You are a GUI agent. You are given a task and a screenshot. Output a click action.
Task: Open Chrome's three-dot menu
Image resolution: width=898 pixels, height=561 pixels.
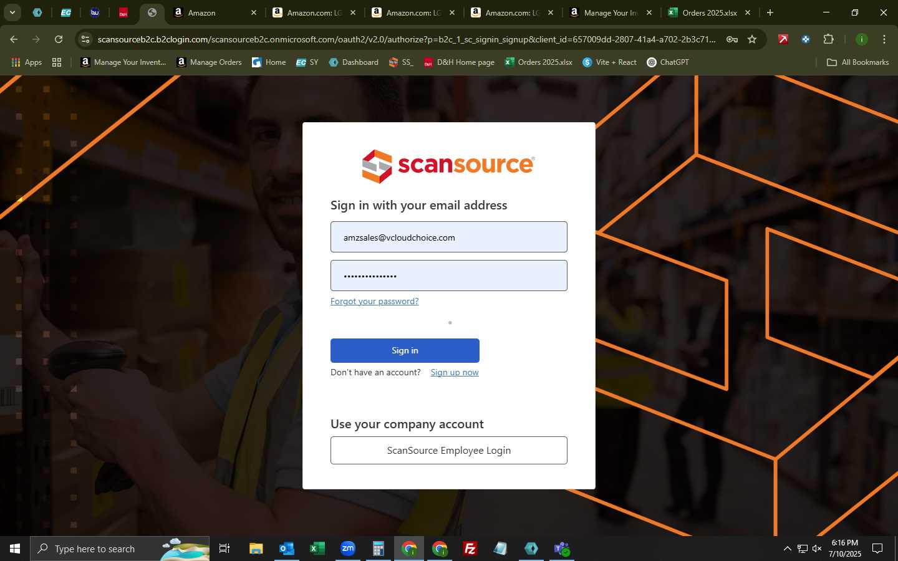pos(884,39)
